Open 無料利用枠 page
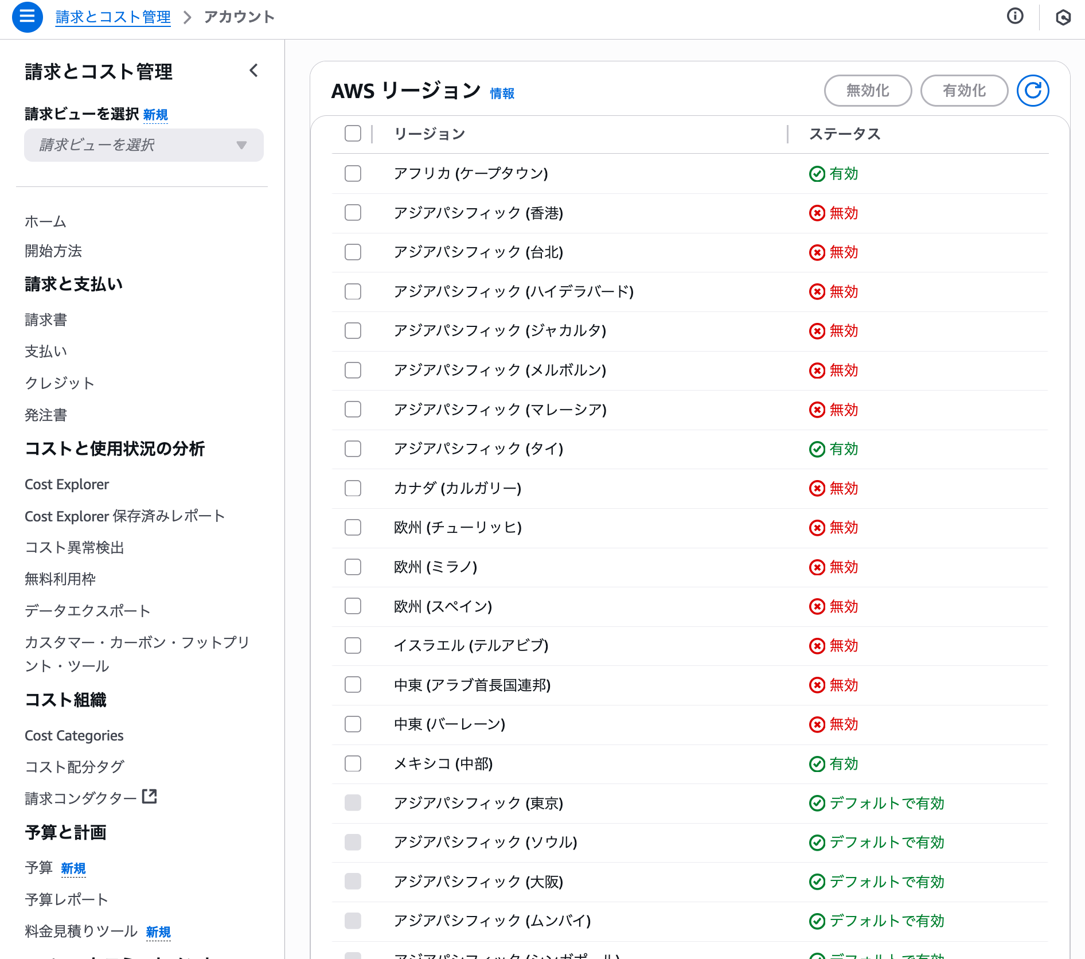Viewport: 1085px width, 959px height. click(x=60, y=579)
